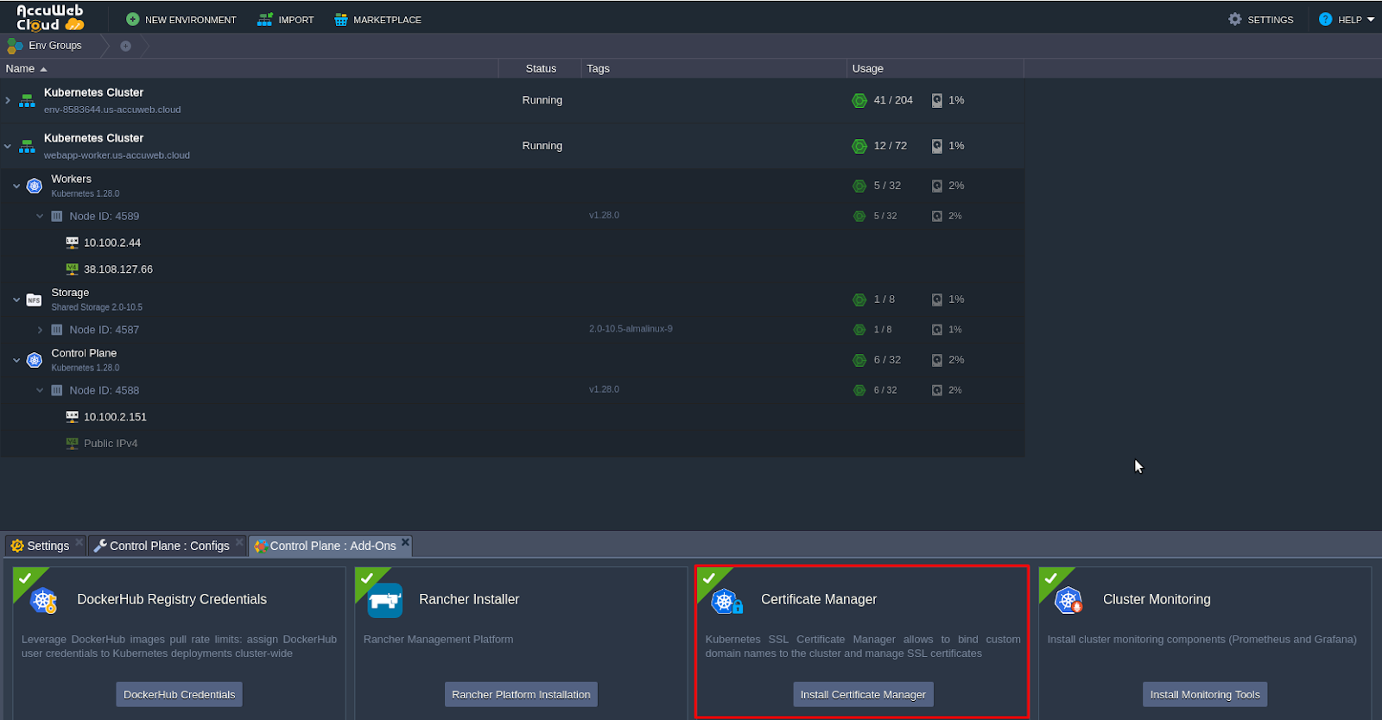Screen dimensions: 1382x720
Task: Open the Help dropdown menu
Action: (x=1347, y=19)
